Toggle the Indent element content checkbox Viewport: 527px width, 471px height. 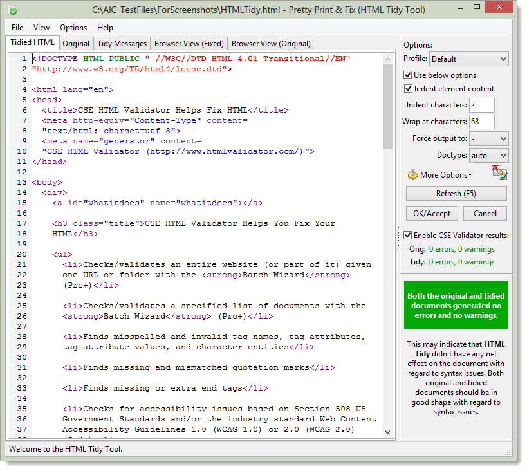[408, 89]
